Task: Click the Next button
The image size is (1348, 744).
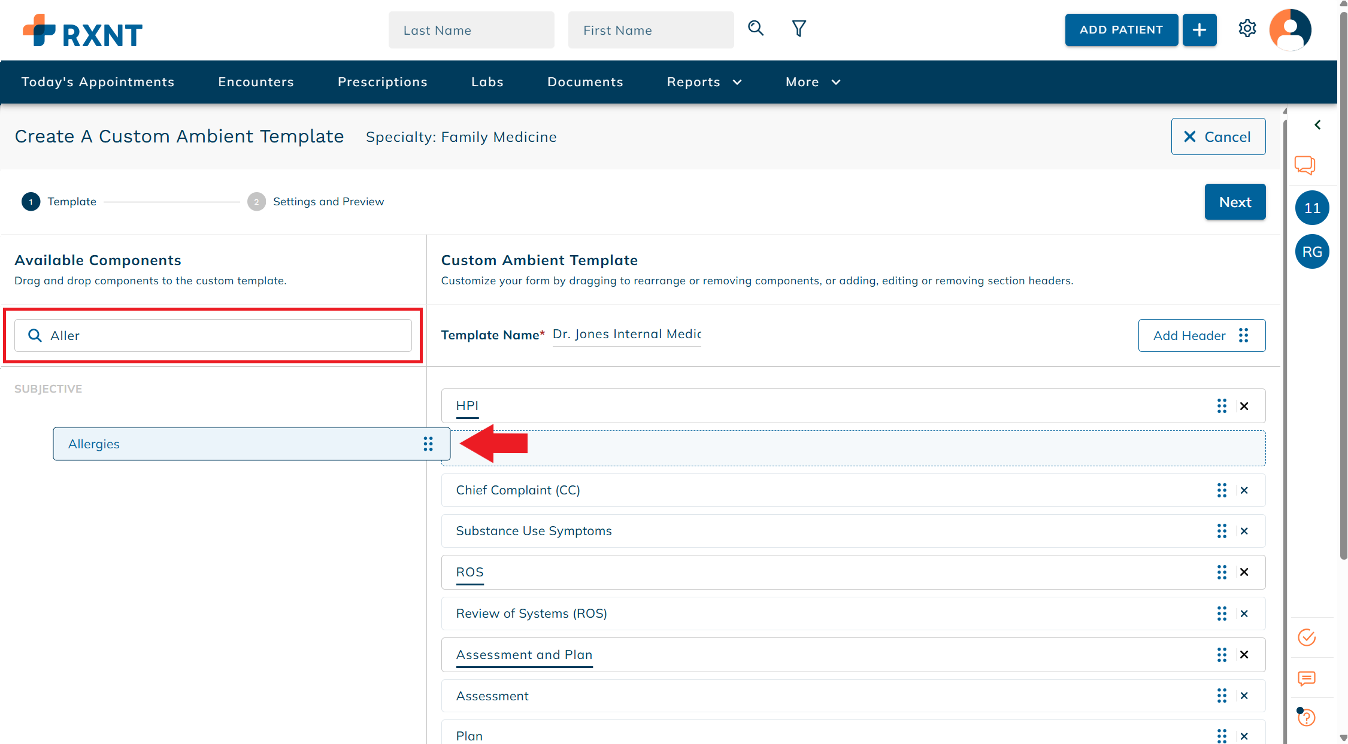Action: (x=1235, y=202)
